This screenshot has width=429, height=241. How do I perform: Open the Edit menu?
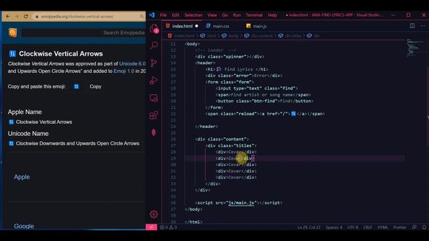[176, 15]
